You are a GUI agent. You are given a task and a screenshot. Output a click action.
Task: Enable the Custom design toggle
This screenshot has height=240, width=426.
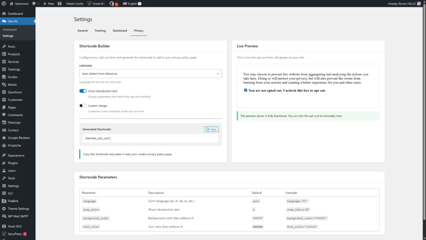point(83,105)
